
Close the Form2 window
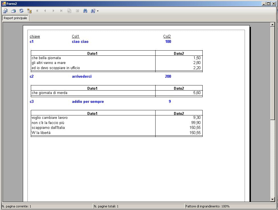click(x=273, y=3)
